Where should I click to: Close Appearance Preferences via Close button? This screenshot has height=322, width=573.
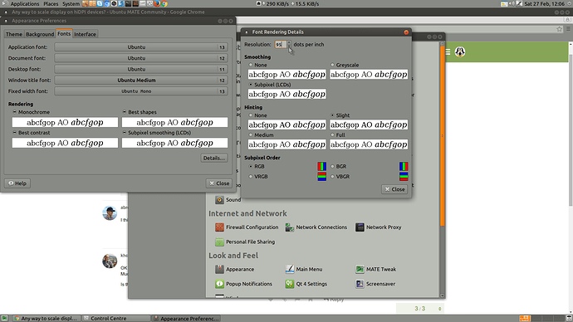coord(219,183)
